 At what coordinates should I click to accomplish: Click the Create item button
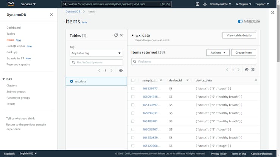click(x=244, y=52)
